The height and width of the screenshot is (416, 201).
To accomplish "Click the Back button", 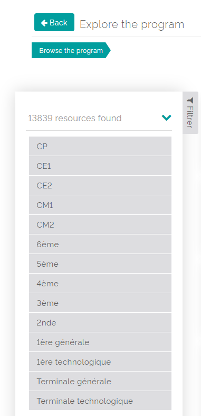I will point(54,22).
